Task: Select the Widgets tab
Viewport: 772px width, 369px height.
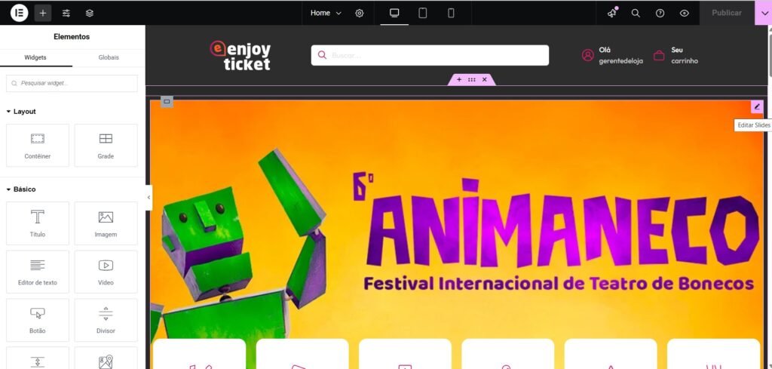Action: coord(35,57)
